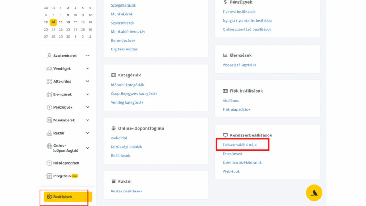366x206 pixels.
Task: Select highlighted day 14 in calendar
Action: [53, 22]
